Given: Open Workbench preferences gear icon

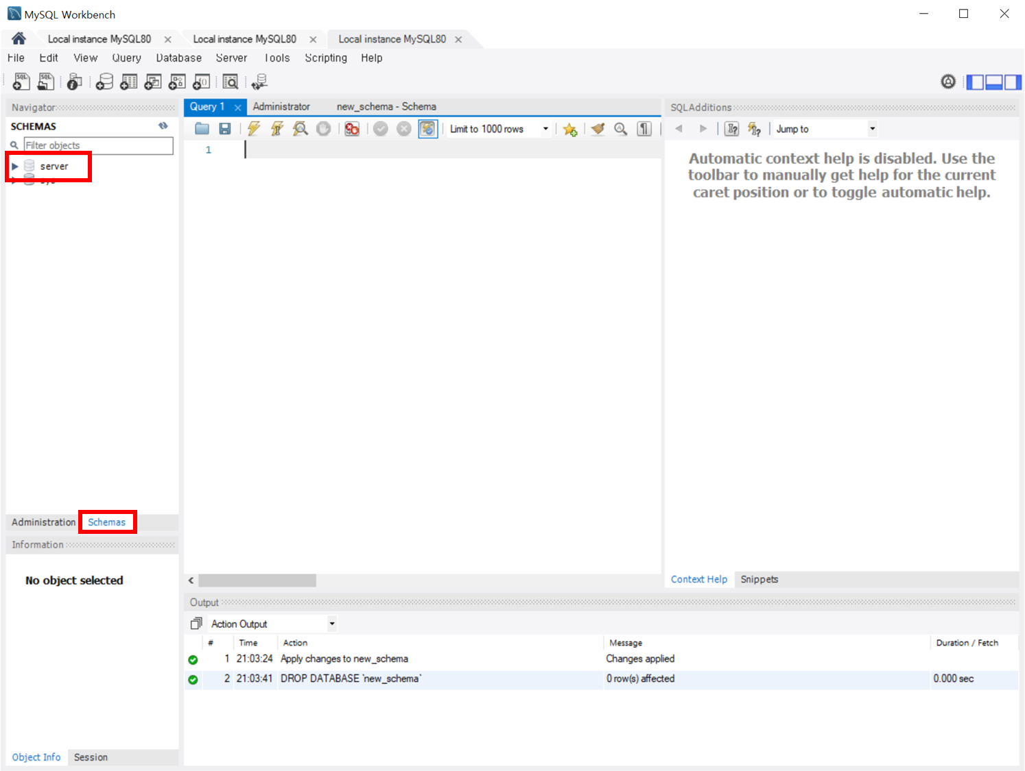Looking at the screenshot, I should [948, 82].
